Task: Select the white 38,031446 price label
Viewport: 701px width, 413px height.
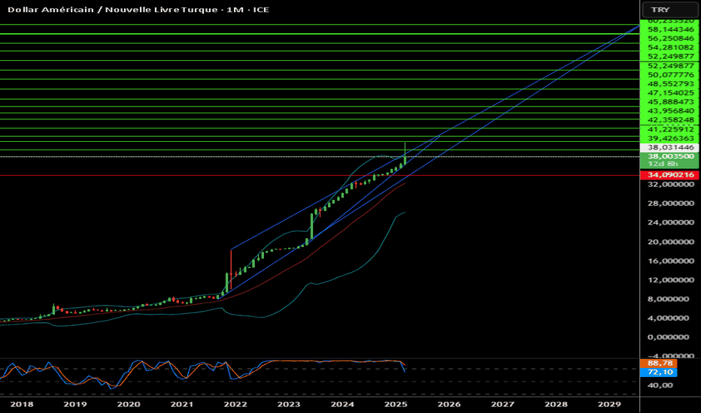Action: click(x=669, y=147)
